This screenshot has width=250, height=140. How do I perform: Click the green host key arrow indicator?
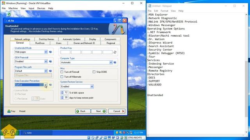(x=126, y=138)
